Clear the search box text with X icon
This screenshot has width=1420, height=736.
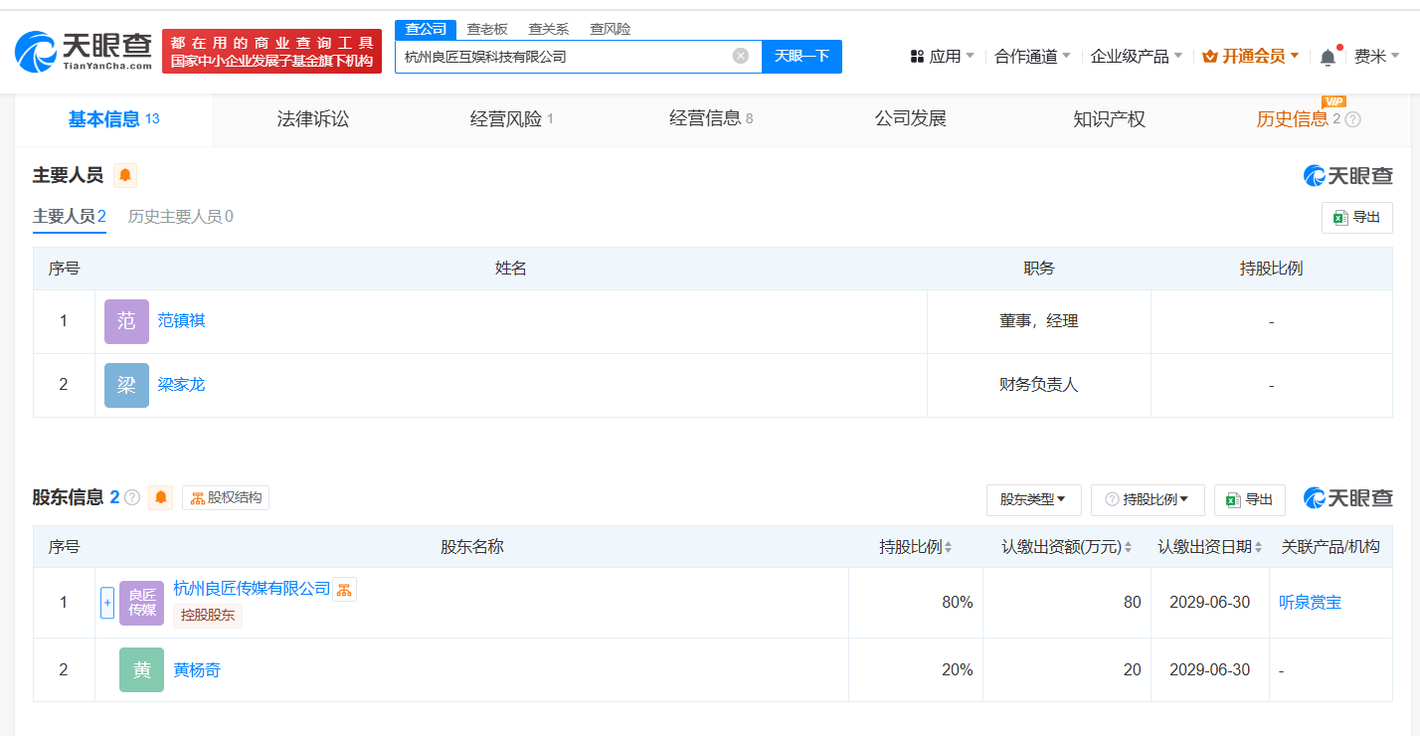click(x=740, y=56)
